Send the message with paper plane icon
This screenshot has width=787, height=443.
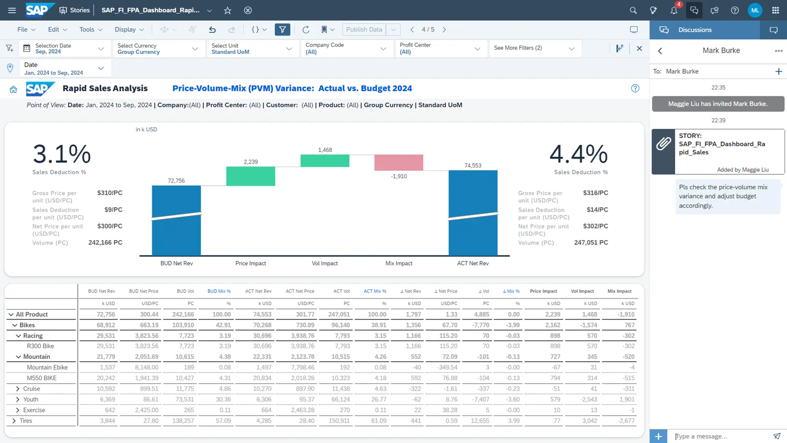click(x=777, y=436)
